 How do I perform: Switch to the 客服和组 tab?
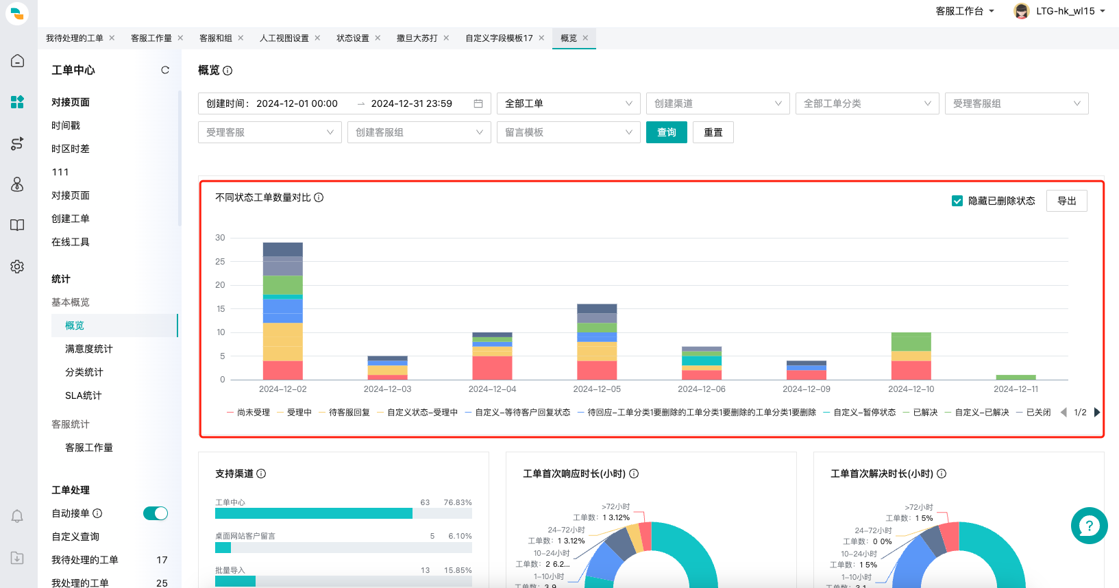(x=216, y=38)
